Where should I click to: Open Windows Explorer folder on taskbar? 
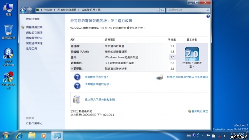pos(32,136)
